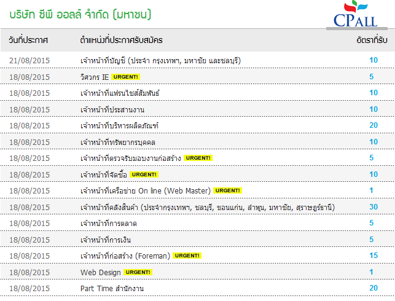
Task: Open เจ้าหน้าที่การตลาด job listing
Action: [109, 224]
